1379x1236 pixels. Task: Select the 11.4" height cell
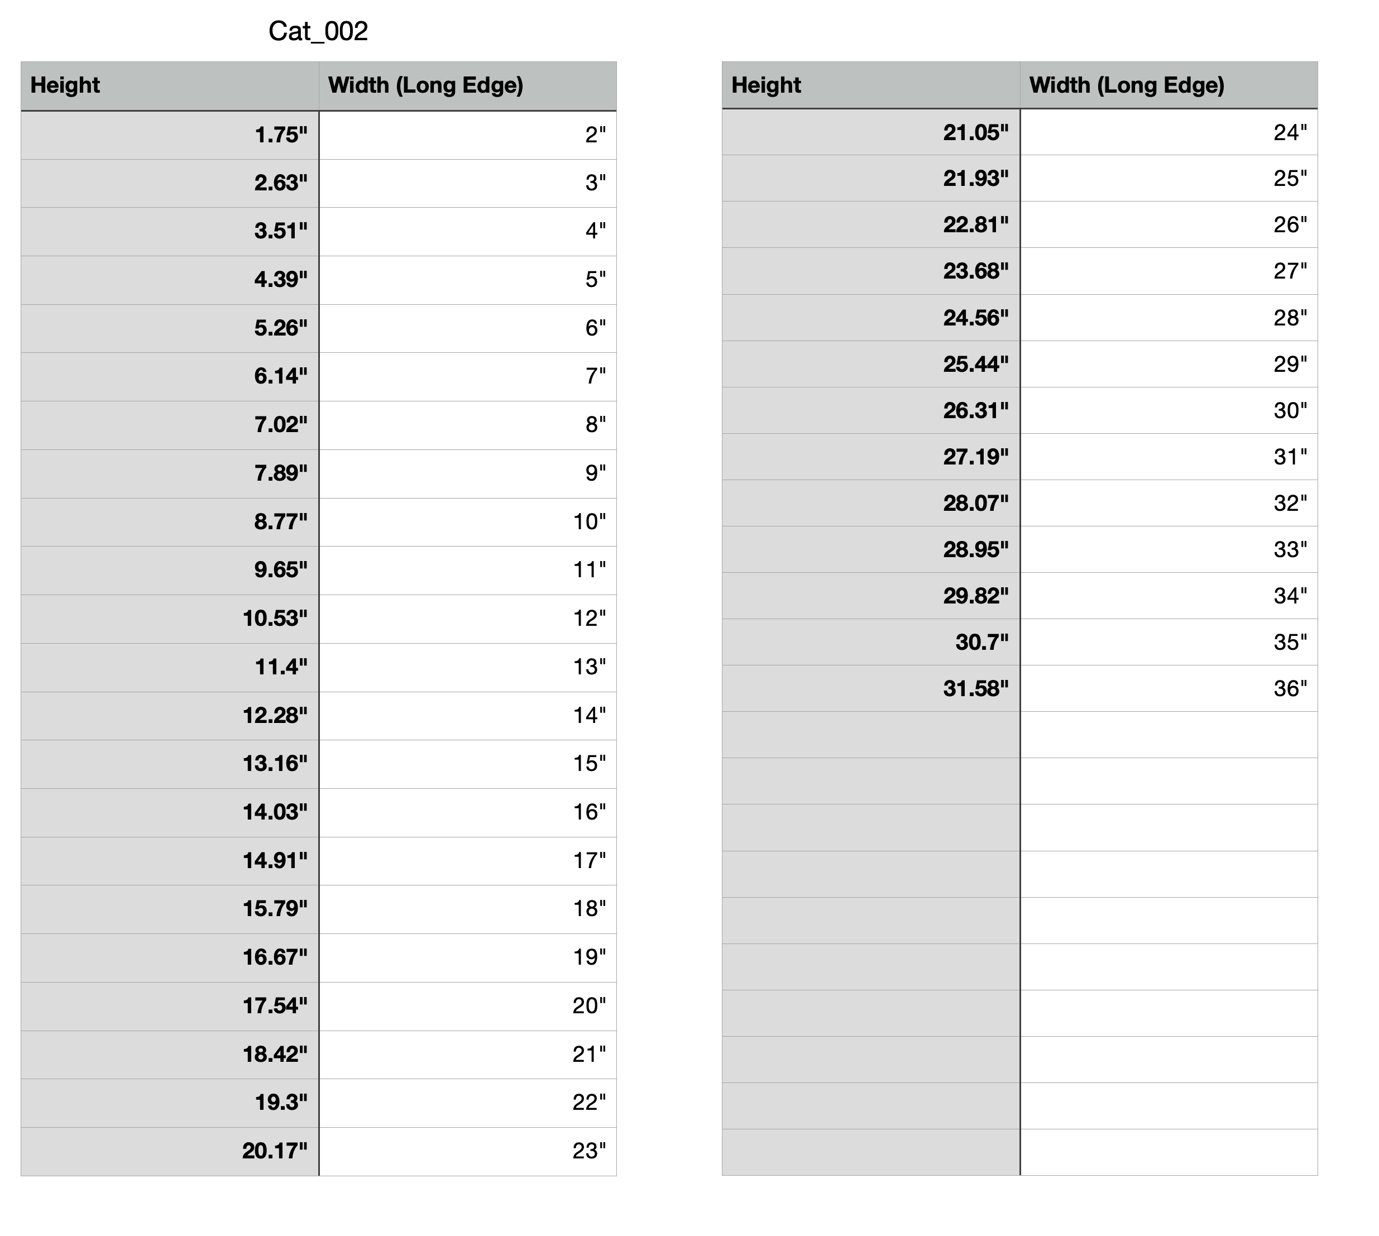[170, 667]
